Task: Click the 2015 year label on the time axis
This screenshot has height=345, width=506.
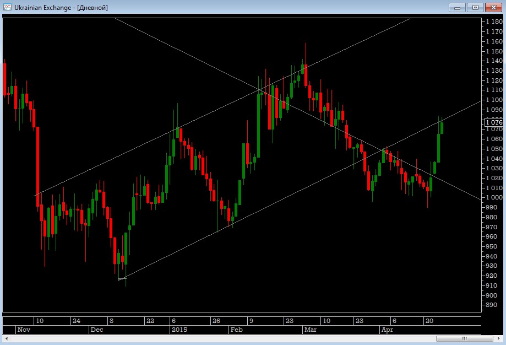Action: [179, 330]
